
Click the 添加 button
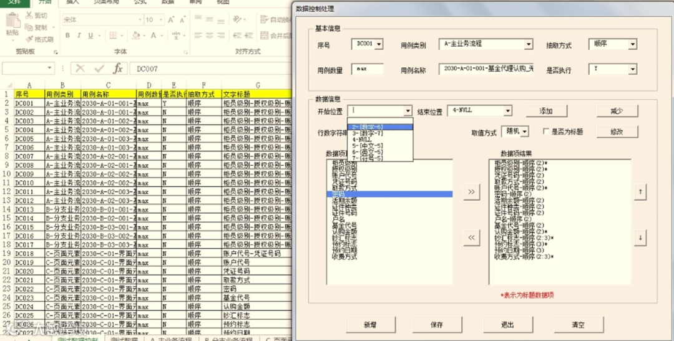[546, 111]
